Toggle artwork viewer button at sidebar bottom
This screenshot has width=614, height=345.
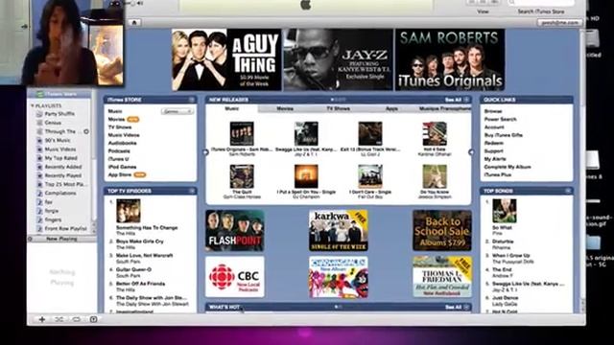pos(94,319)
